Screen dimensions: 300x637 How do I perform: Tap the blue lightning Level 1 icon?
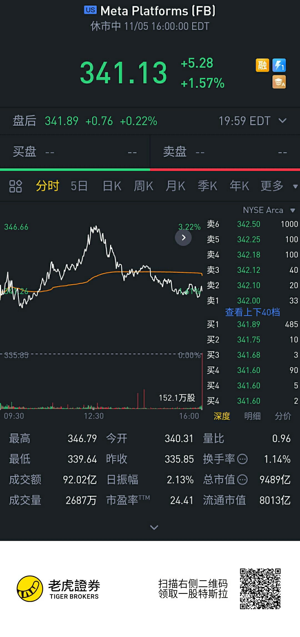[x=279, y=65]
